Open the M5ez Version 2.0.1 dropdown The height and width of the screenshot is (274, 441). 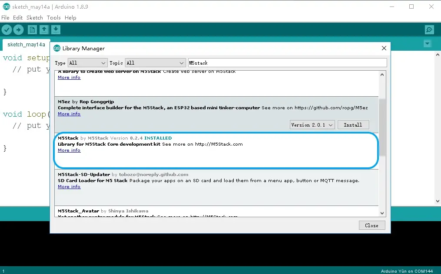(x=312, y=125)
